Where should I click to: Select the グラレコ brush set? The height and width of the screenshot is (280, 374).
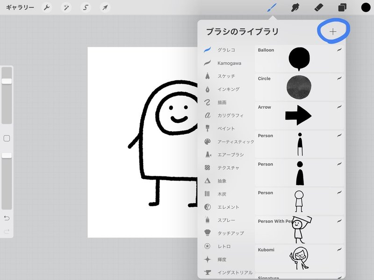coord(226,50)
